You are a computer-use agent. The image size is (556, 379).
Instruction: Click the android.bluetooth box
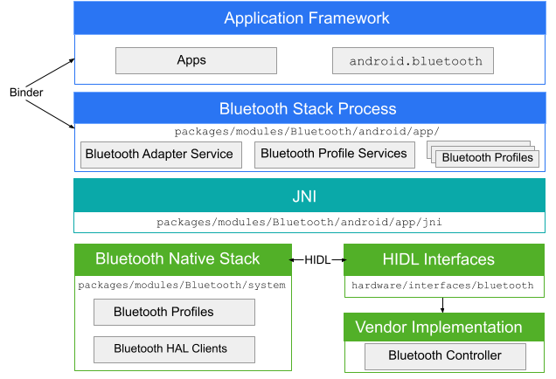click(413, 61)
